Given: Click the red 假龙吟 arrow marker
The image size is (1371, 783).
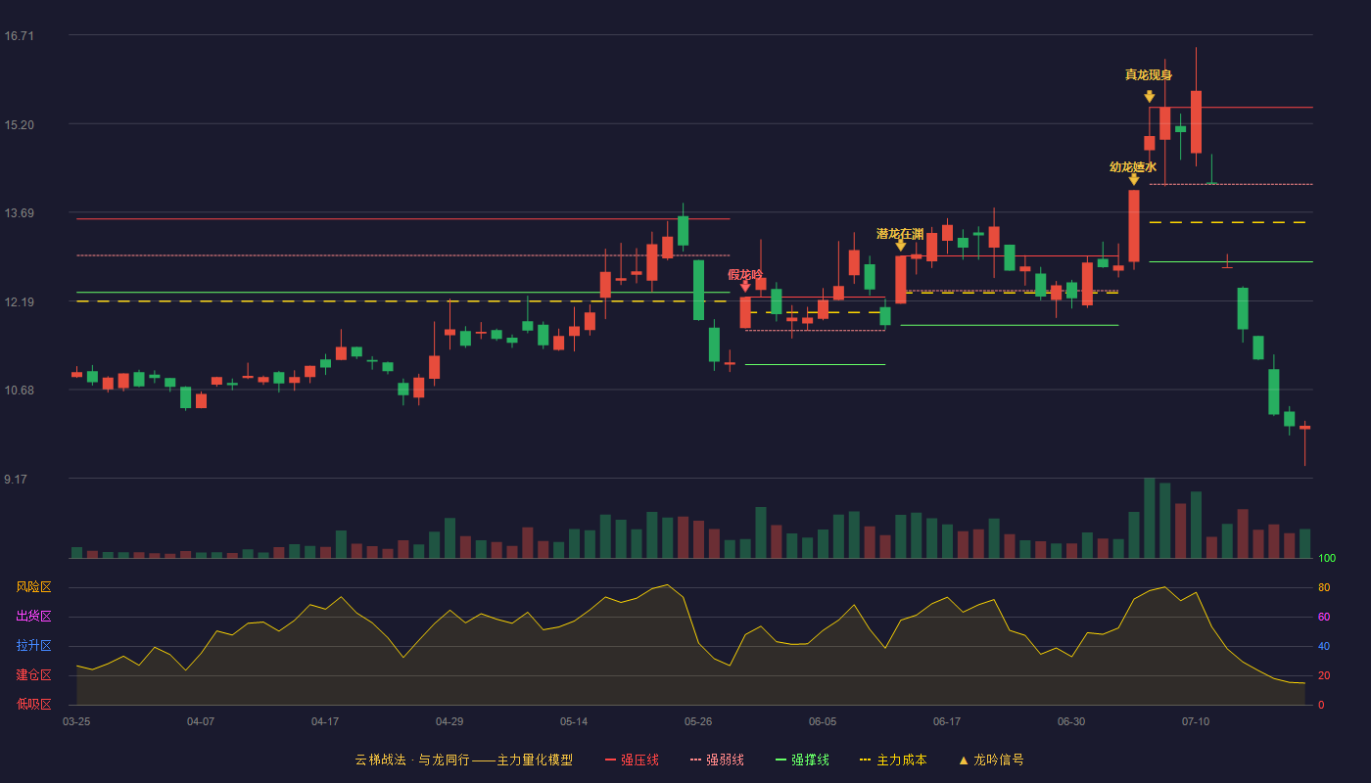Looking at the screenshot, I should click(x=745, y=287).
